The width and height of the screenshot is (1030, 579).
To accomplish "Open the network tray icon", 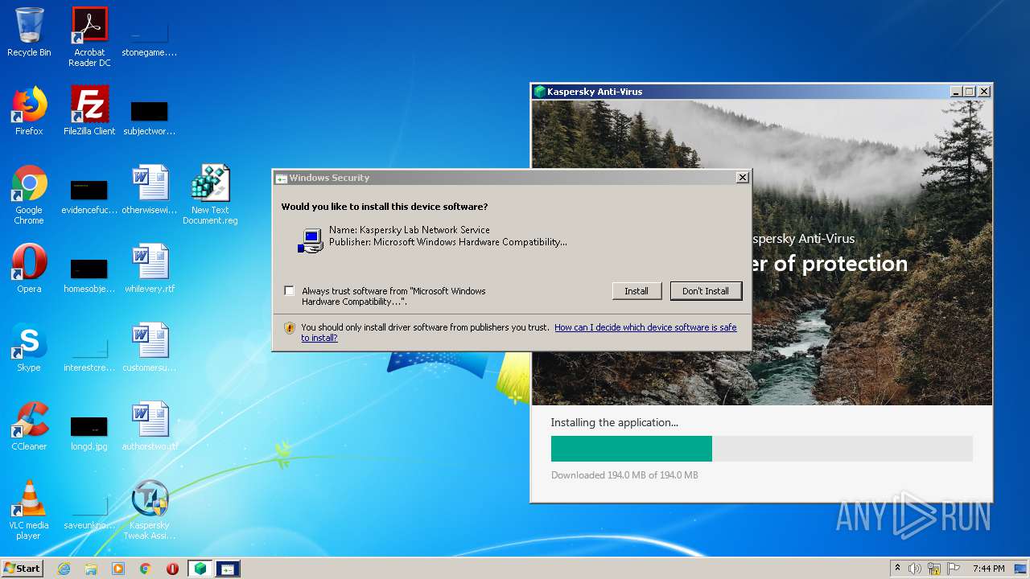I will coord(934,569).
